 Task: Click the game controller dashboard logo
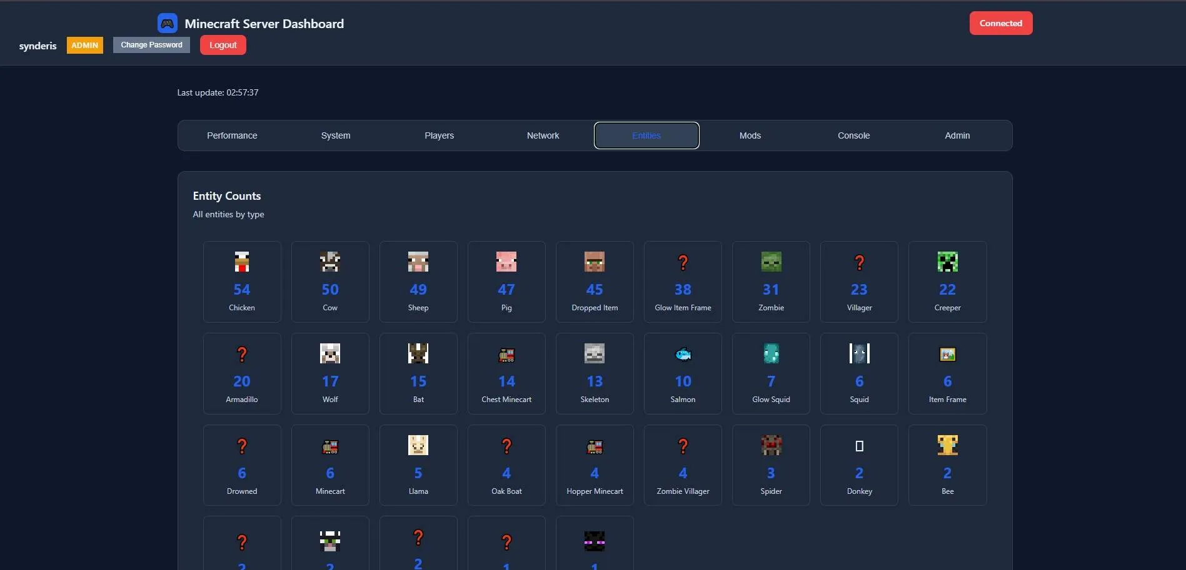click(x=167, y=24)
